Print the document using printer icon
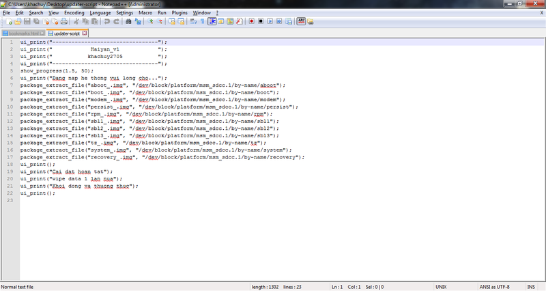546x291 pixels. [x=64, y=22]
